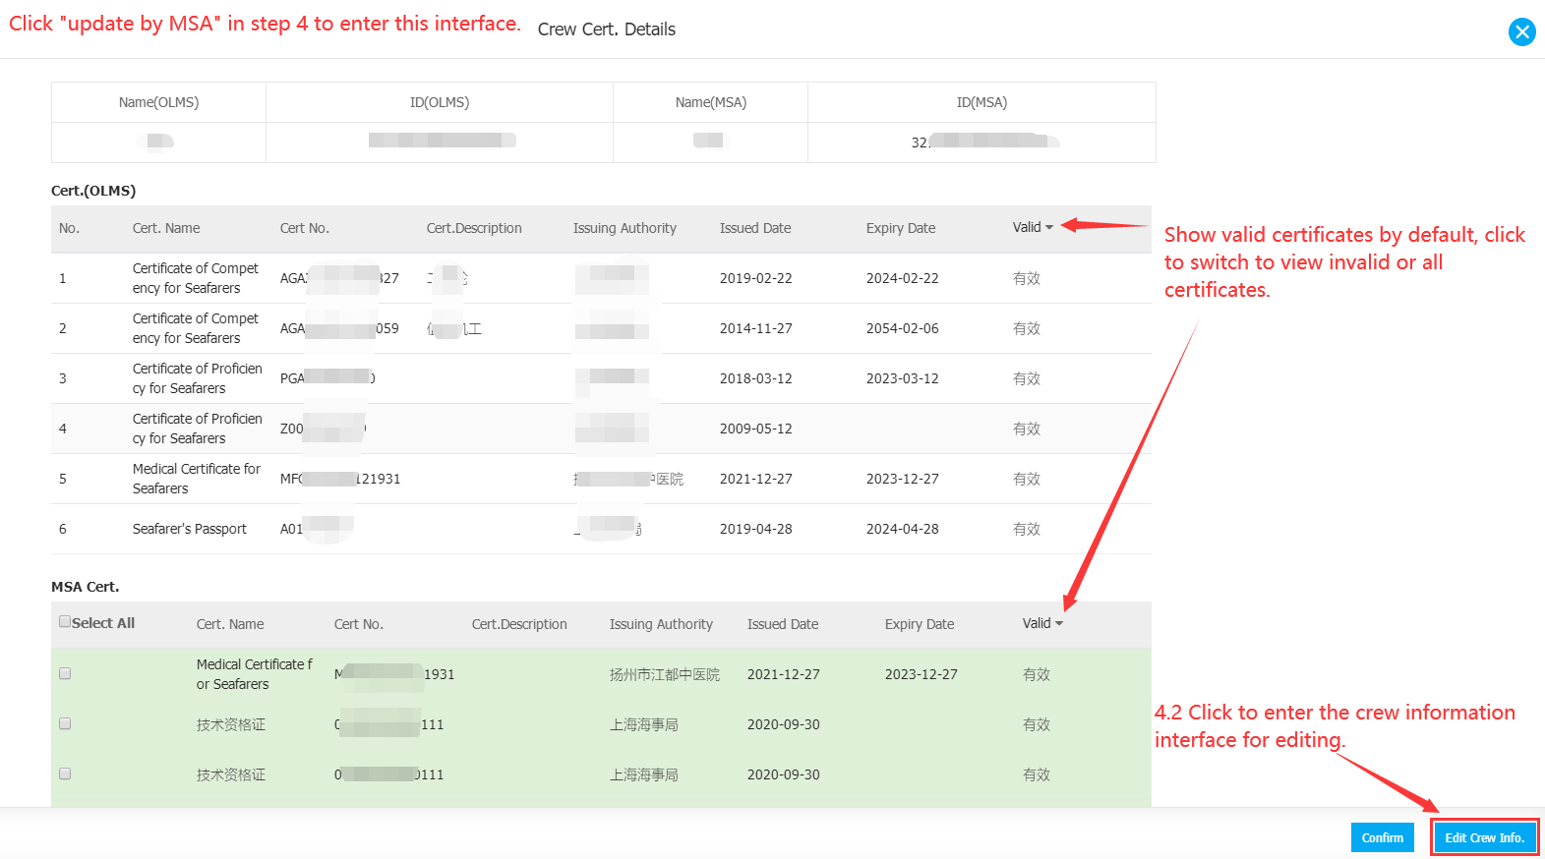
Task: Click the Confirm button
Action: point(1382,837)
